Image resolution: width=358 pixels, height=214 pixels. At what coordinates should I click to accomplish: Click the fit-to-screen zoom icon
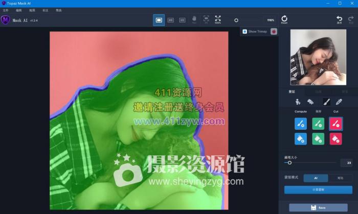[206, 19]
